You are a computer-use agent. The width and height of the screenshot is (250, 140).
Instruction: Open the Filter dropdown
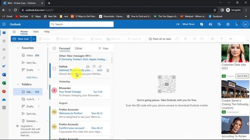[x=104, y=48]
